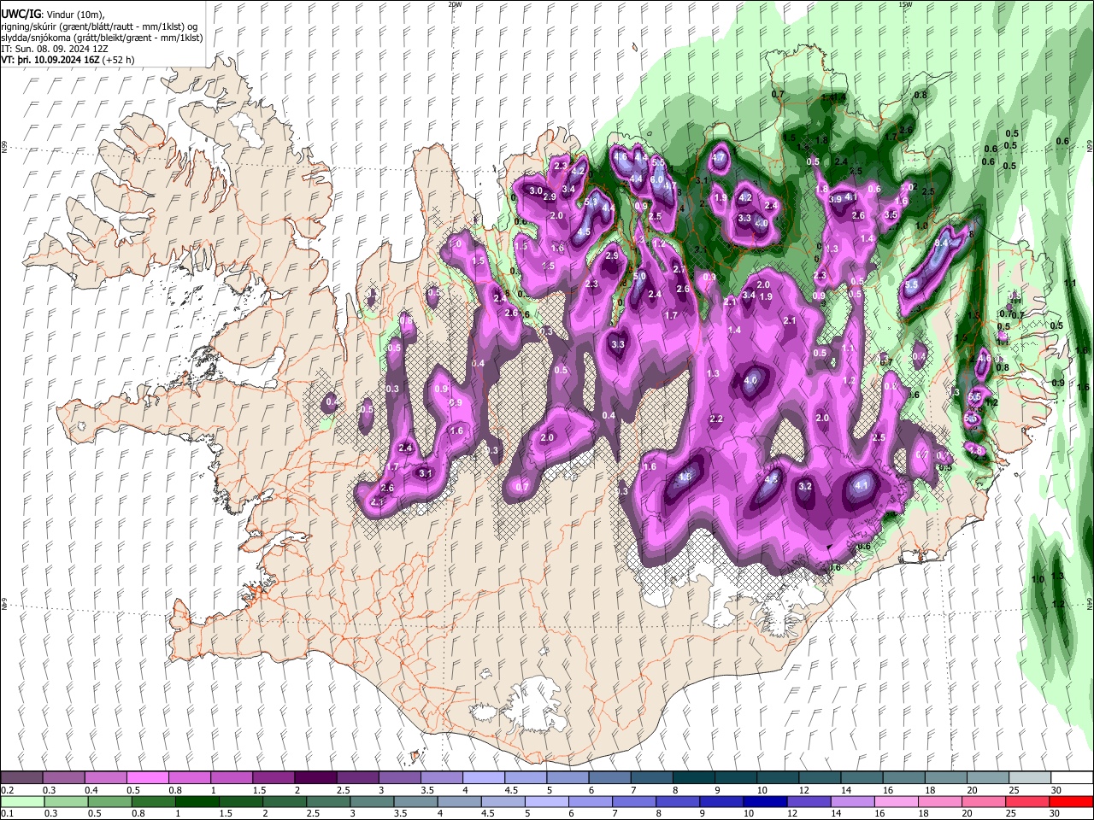Pick the pink 18–20 swatch
This screenshot has height=820, width=1094.
pos(940,801)
